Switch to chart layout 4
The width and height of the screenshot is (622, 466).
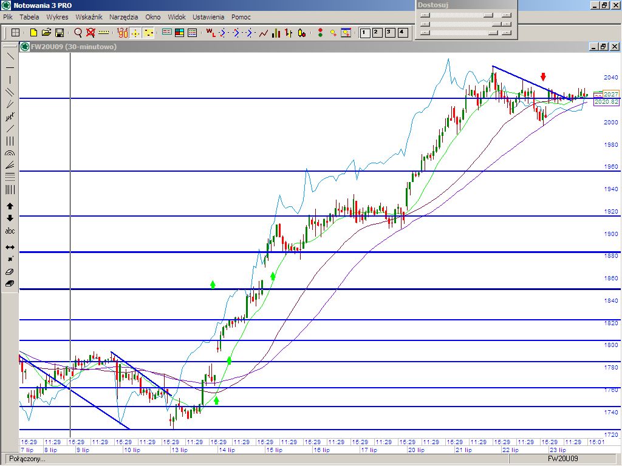pyautogui.click(x=403, y=33)
